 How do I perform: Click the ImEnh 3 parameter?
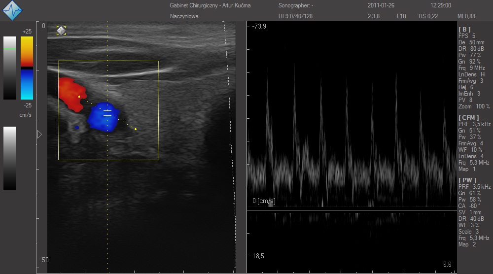[469, 94]
